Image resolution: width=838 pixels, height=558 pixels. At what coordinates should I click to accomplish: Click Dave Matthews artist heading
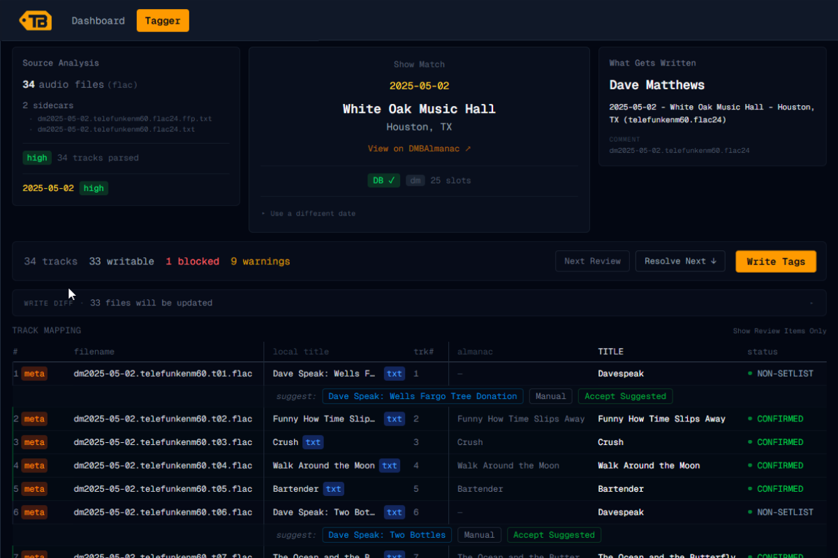(x=656, y=85)
